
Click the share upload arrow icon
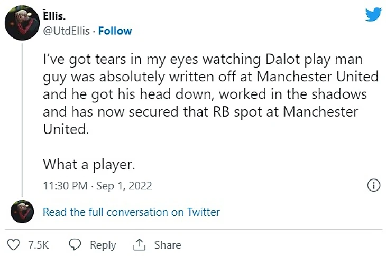pos(140,245)
